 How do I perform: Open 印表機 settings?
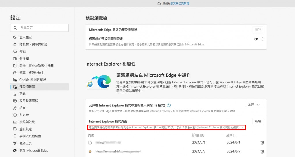[39, 115]
